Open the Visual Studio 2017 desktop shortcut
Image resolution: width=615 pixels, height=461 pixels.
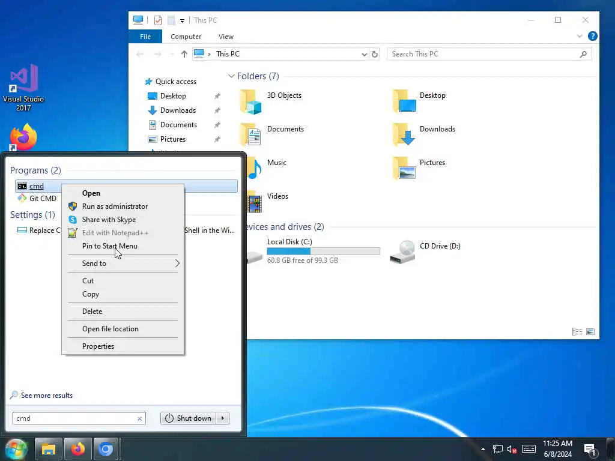(23, 88)
